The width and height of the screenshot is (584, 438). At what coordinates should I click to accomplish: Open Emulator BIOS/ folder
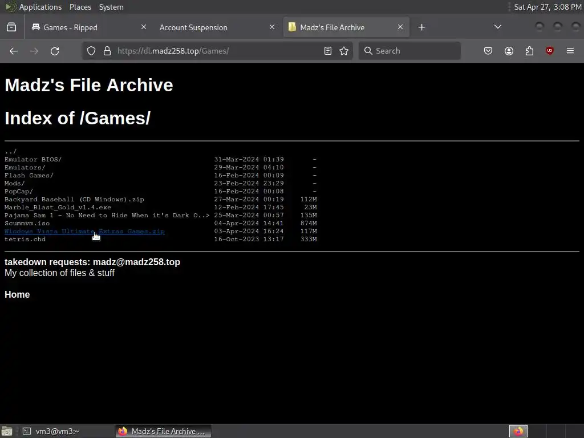tap(33, 160)
